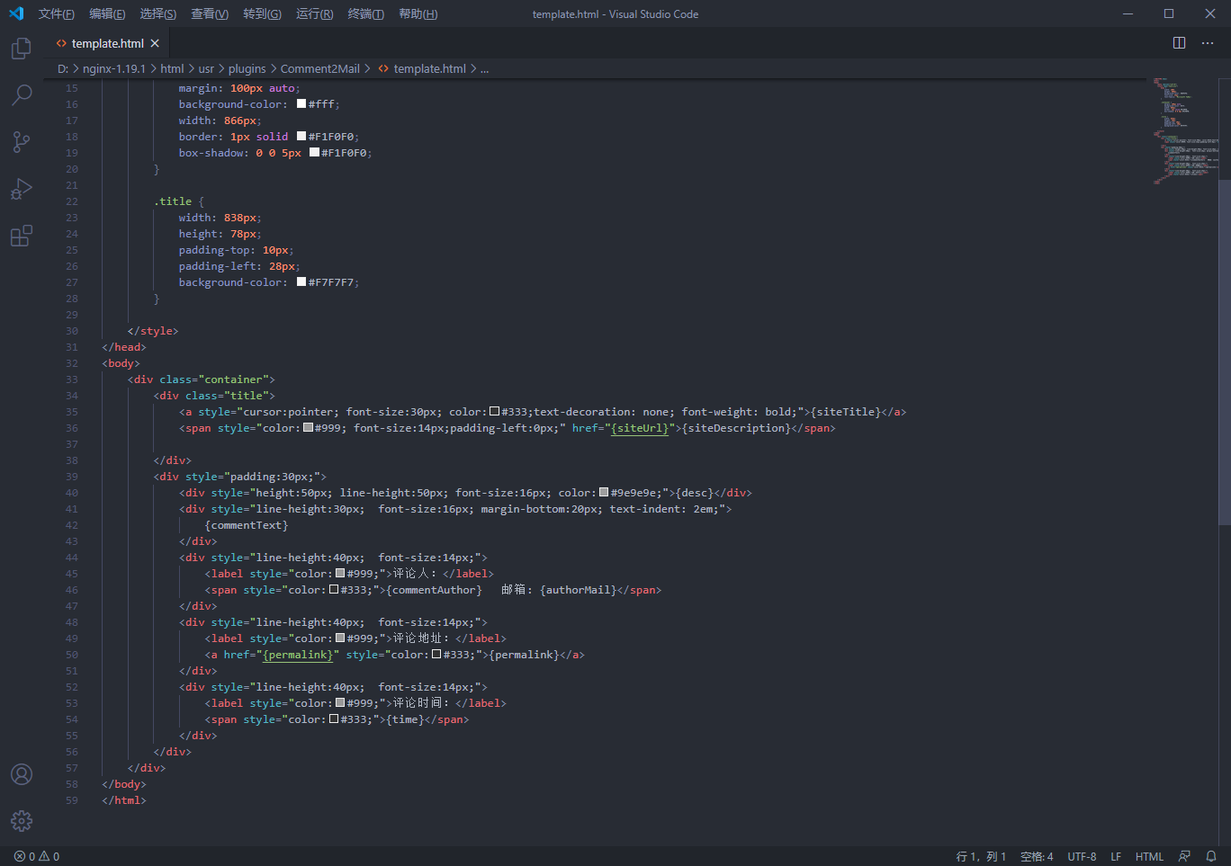Screen dimensions: 1231x866
Task: Open the Extensions view
Action: (22, 236)
